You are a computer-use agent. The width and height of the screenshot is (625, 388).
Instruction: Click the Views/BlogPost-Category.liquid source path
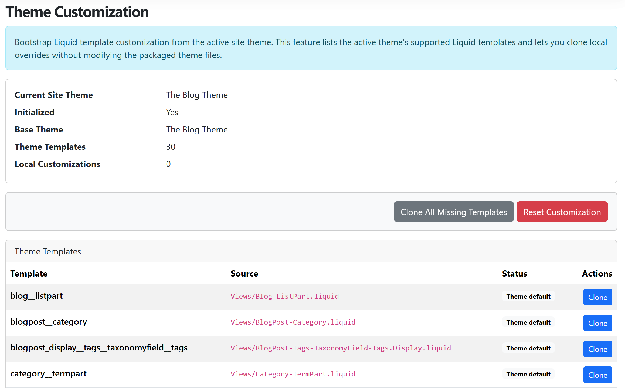click(293, 322)
